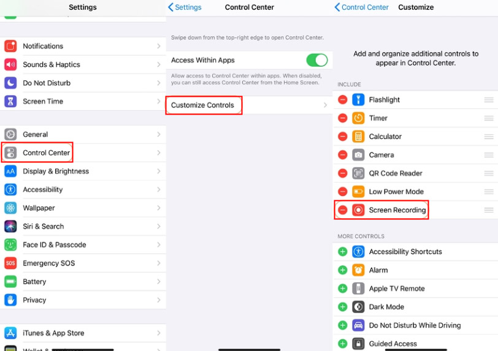This screenshot has width=498, height=351.
Task: Tap the Wallpaper flower icon
Action: click(x=10, y=208)
